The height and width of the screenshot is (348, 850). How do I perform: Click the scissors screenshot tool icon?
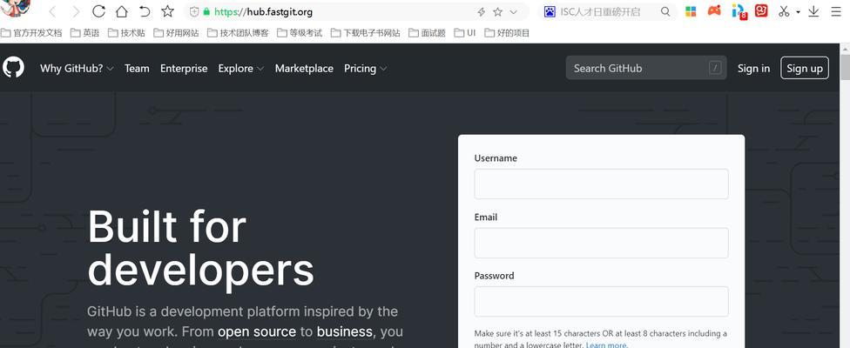pos(784,11)
